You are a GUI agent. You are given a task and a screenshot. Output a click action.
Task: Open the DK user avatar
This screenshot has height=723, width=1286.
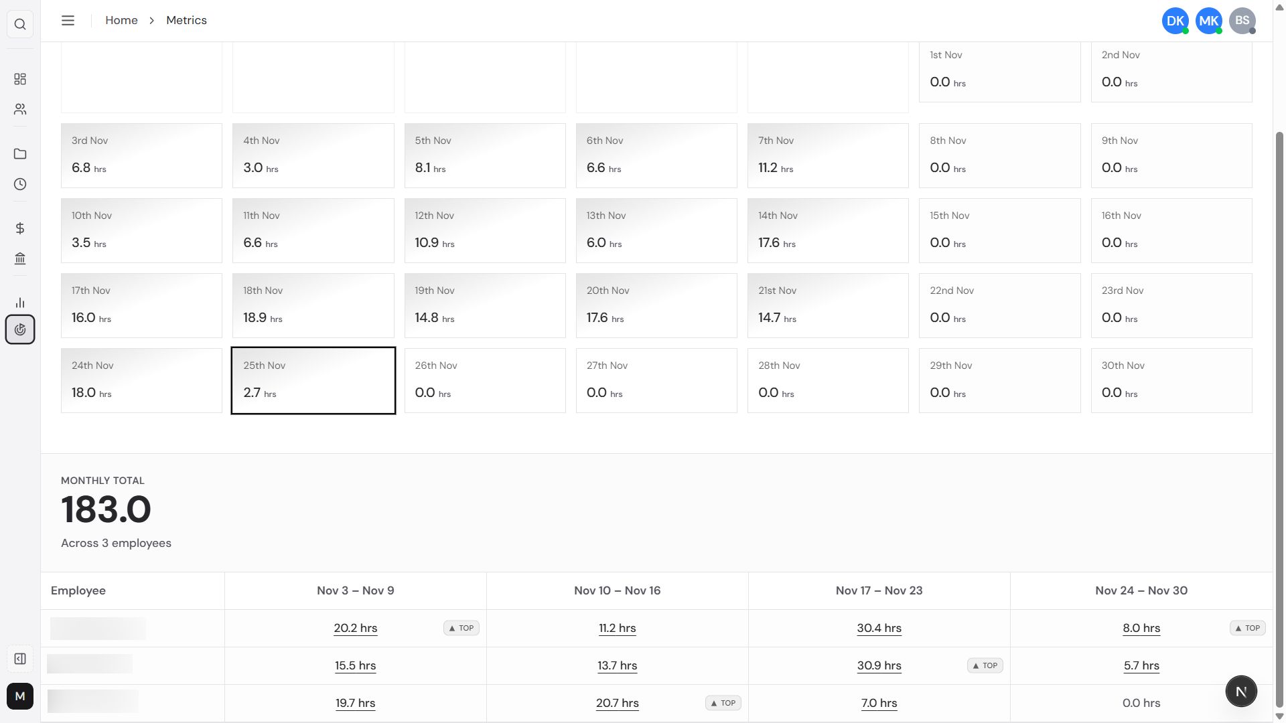(x=1175, y=21)
